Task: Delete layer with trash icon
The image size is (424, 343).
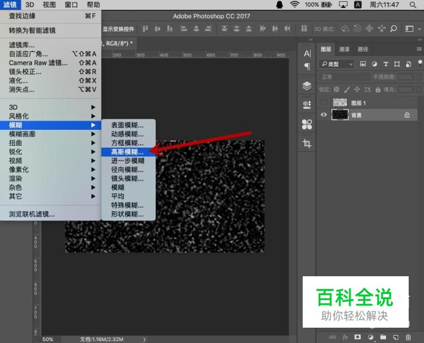Action: [408, 337]
